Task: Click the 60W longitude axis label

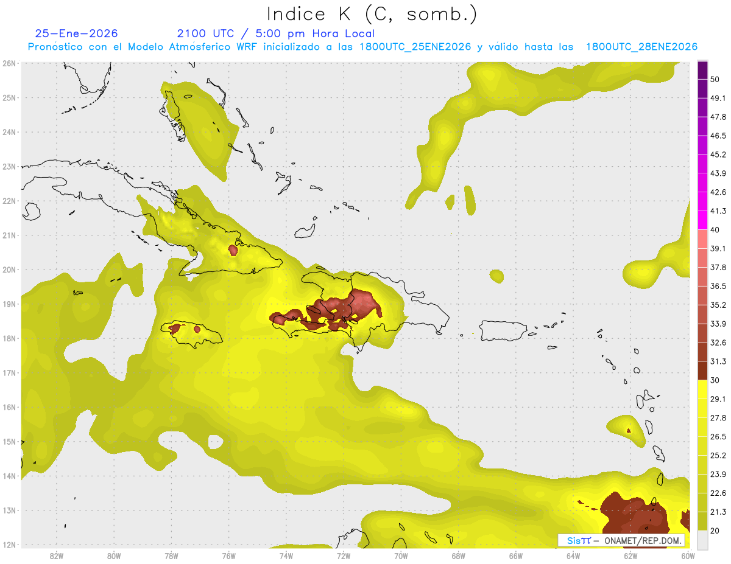Action: pos(688,555)
